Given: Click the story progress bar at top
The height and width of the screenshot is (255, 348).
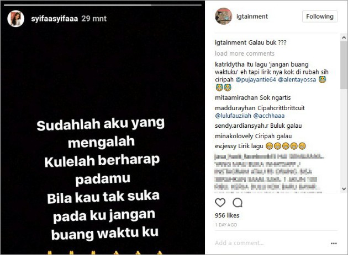Looking at the screenshot, I should [103, 4].
